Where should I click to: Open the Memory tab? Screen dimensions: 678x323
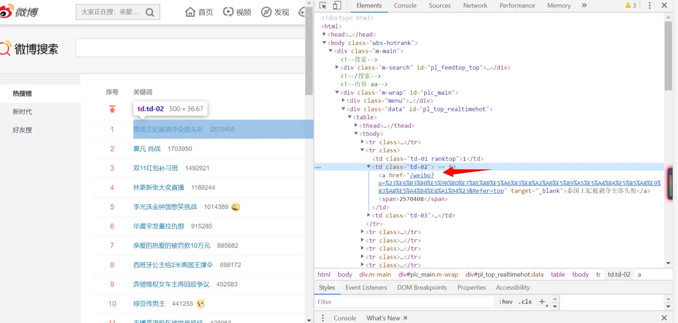tap(559, 6)
